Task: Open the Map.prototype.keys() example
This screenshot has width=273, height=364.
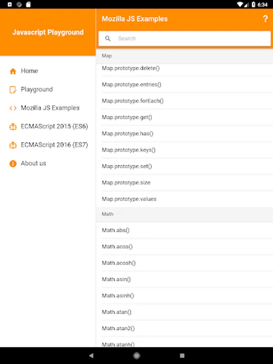Action: pyautogui.click(x=184, y=150)
